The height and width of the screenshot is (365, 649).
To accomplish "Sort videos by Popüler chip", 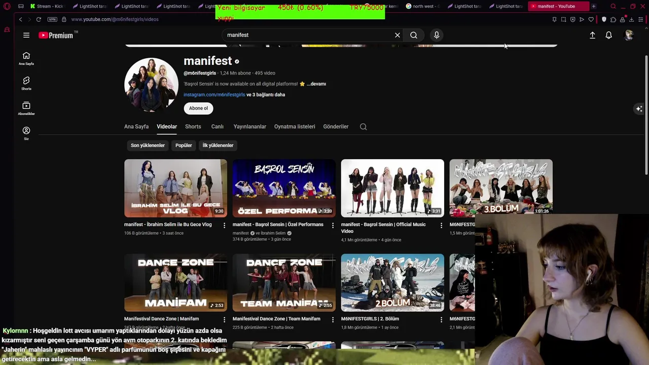I will tap(184, 145).
